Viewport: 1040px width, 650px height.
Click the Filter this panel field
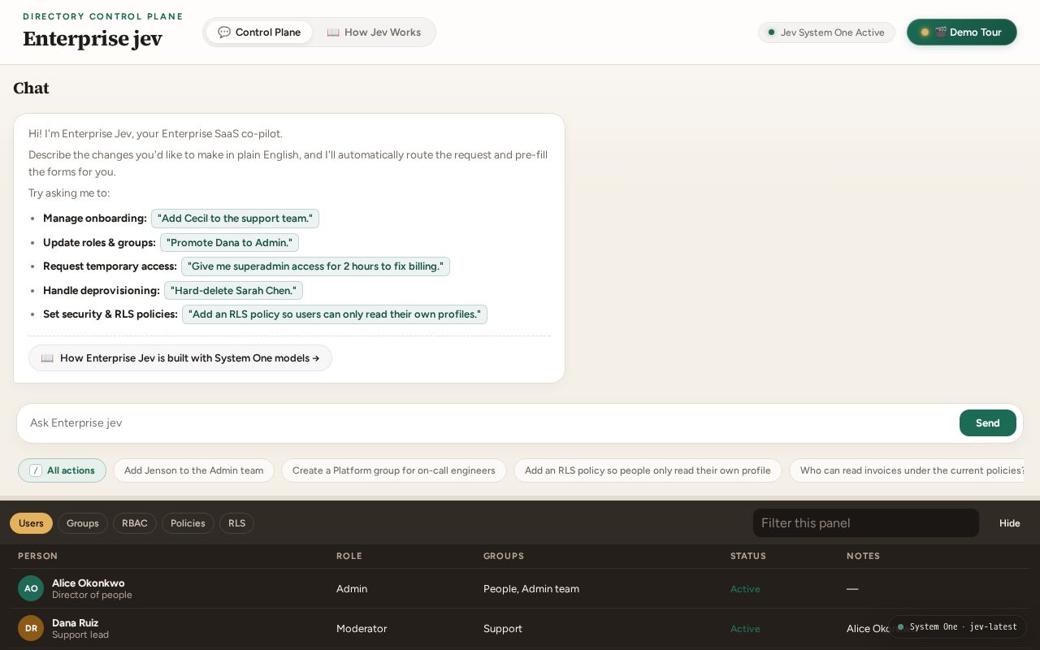pyautogui.click(x=866, y=523)
